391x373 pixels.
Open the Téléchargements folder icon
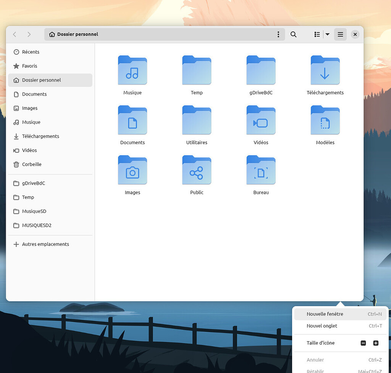coord(325,71)
